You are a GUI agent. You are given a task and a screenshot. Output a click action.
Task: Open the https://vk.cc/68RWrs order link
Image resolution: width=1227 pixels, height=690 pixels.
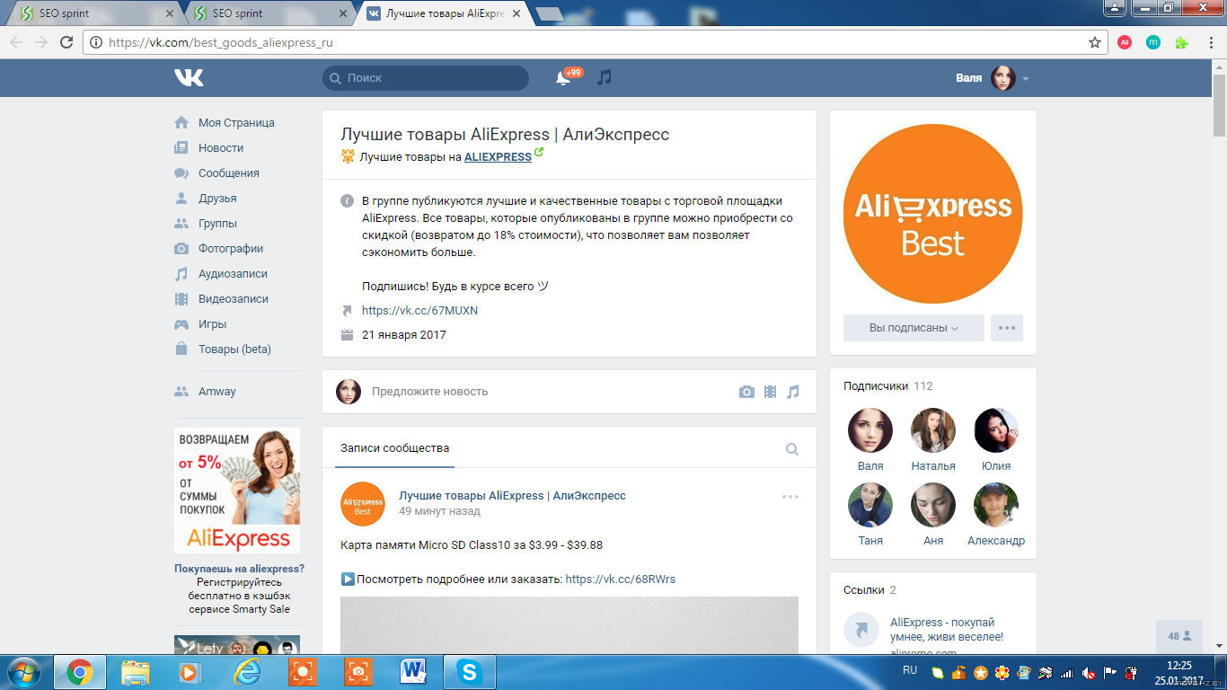click(x=621, y=579)
